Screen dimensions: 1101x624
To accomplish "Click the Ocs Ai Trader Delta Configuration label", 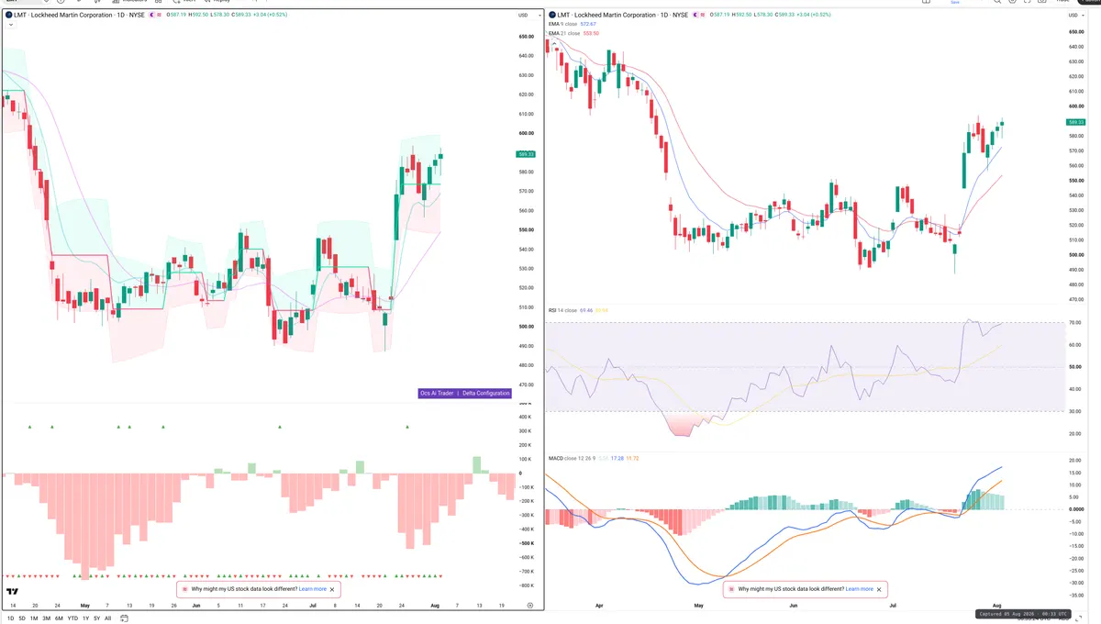I will click(465, 393).
